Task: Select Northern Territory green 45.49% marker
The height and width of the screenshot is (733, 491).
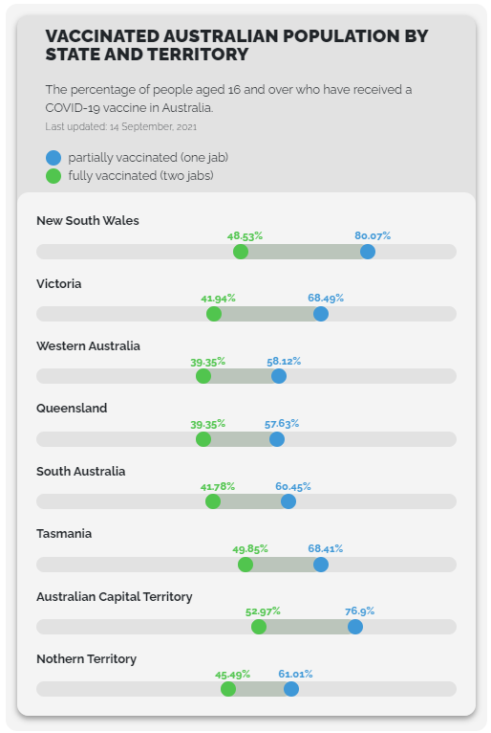Action: click(228, 689)
